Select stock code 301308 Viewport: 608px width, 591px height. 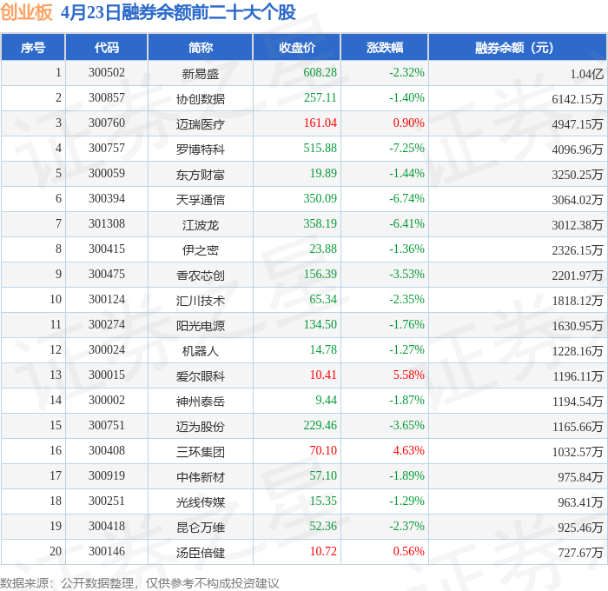click(107, 224)
